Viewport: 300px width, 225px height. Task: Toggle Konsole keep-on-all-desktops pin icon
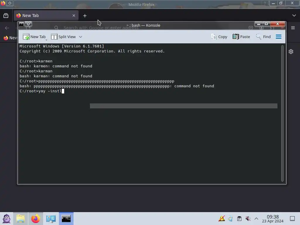tap(28, 24)
